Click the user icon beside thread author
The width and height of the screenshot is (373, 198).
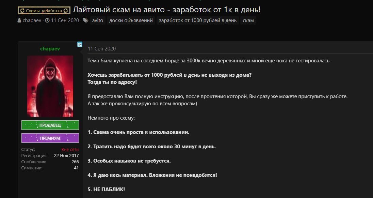(x=19, y=20)
